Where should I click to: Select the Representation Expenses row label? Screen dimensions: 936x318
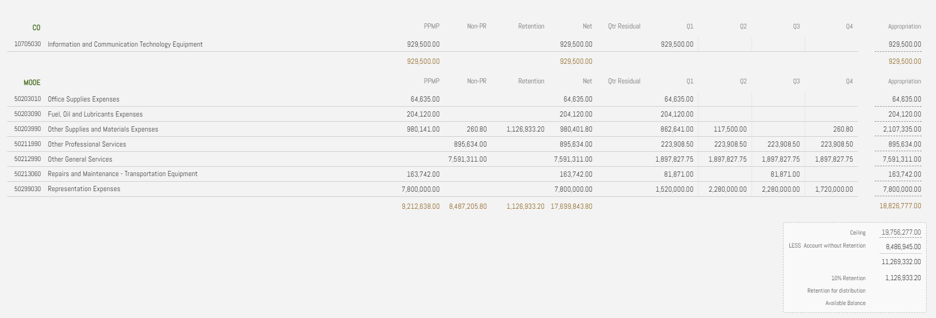click(x=84, y=189)
